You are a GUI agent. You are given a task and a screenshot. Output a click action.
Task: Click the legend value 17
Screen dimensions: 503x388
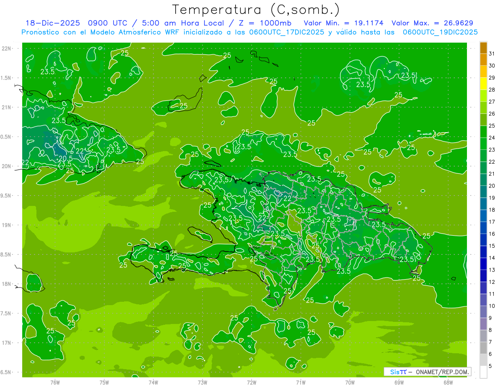tap(492, 222)
